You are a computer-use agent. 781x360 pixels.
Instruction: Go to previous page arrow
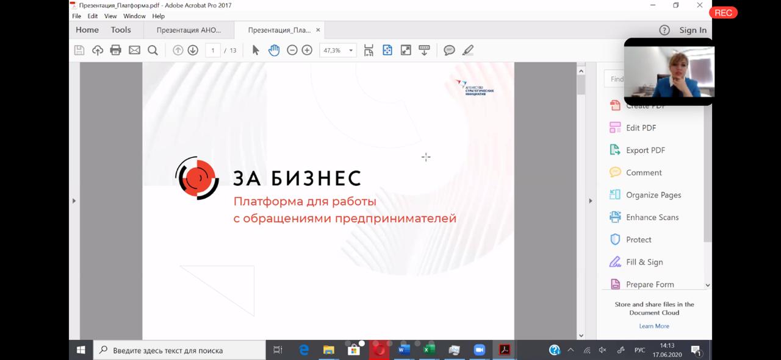178,51
